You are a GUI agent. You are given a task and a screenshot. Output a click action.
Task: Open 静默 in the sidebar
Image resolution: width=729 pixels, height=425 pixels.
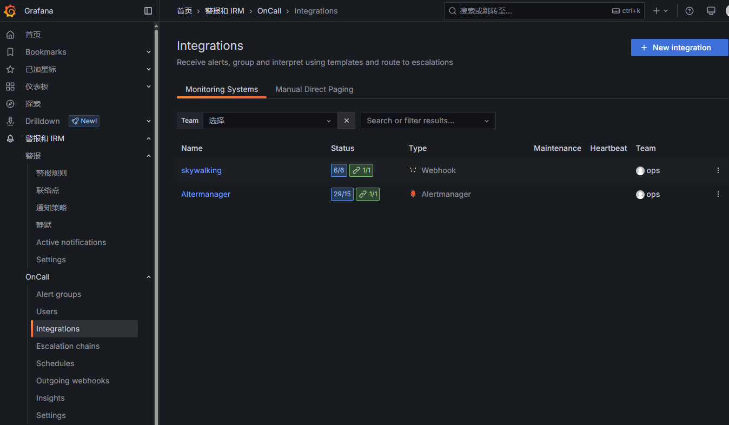click(44, 225)
